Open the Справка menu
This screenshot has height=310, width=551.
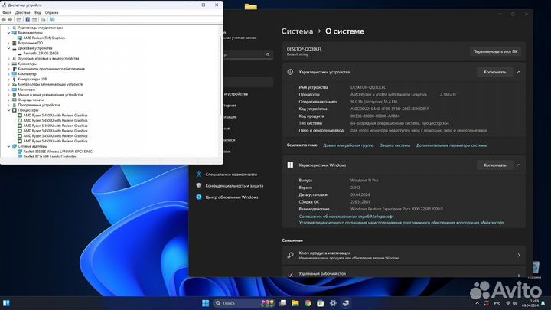tap(52, 12)
